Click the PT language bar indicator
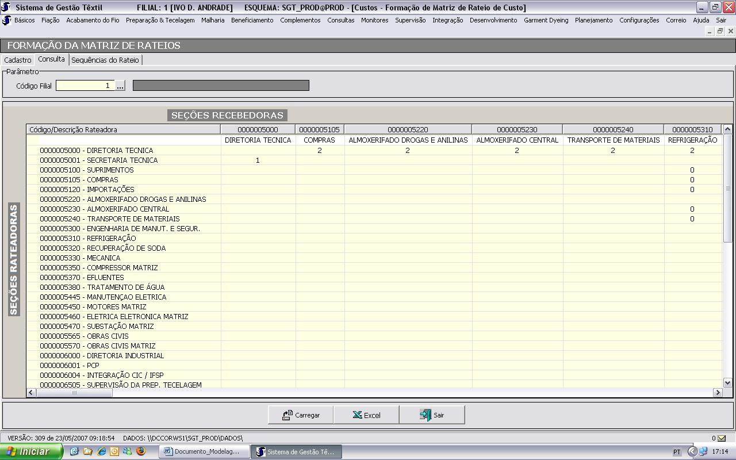The image size is (736, 460). [677, 452]
